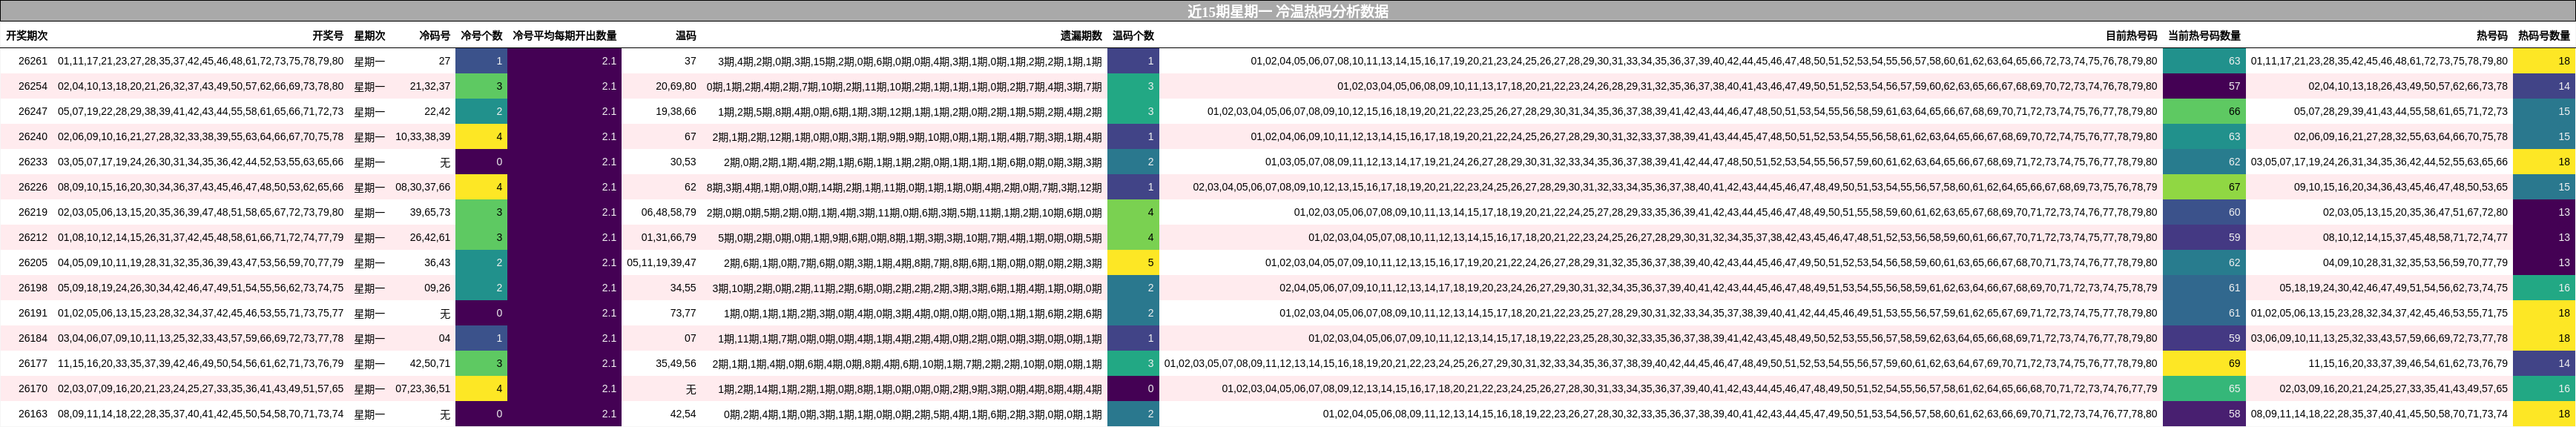This screenshot has height=427, width=2576.
Task: Click the 冷号平均每期开出数量 header
Action: (x=565, y=35)
